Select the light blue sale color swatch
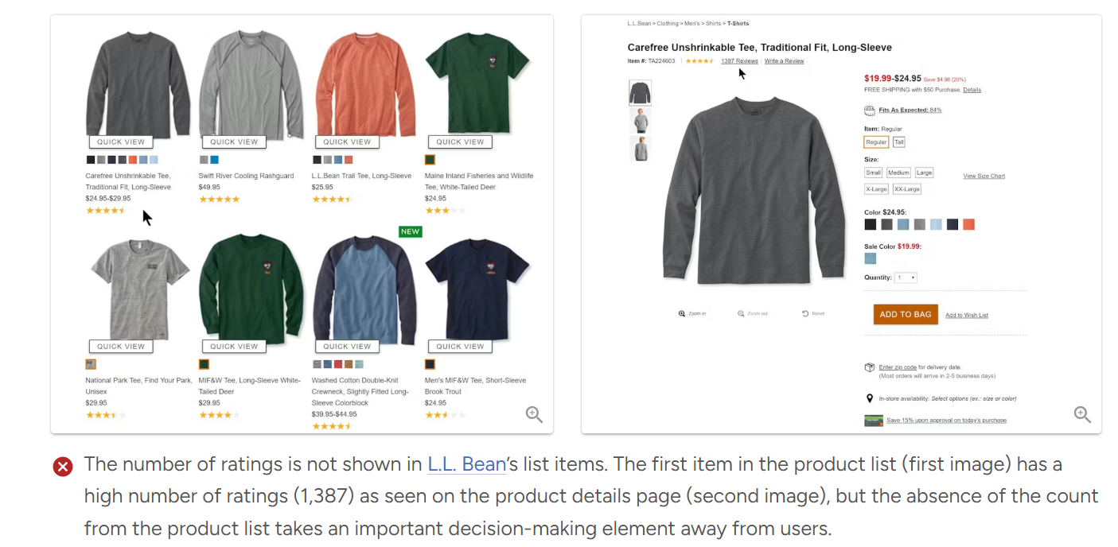This screenshot has width=1118, height=547. pyautogui.click(x=870, y=259)
